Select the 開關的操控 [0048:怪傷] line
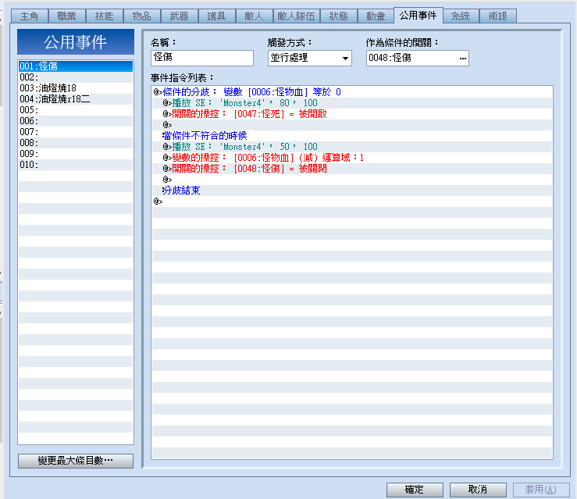 tap(352, 169)
